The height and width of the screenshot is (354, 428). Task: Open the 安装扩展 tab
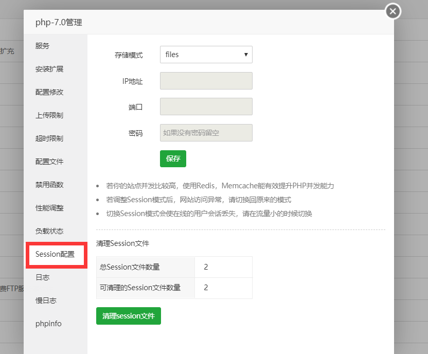[49, 69]
